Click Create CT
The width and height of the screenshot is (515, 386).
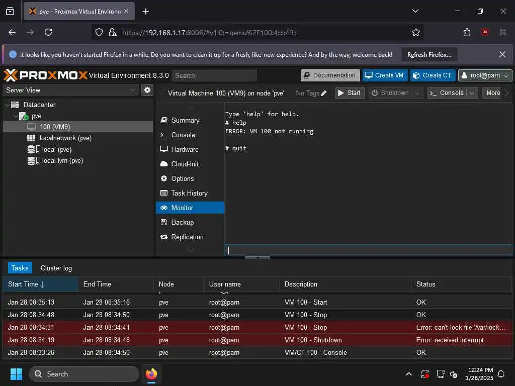pos(433,75)
